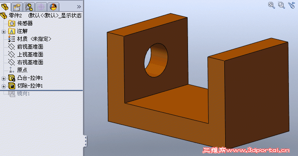Viewport: 298px width, 156px height.
Task: Expand the 切除-拉伸1 feature
Action: click(x=3, y=86)
